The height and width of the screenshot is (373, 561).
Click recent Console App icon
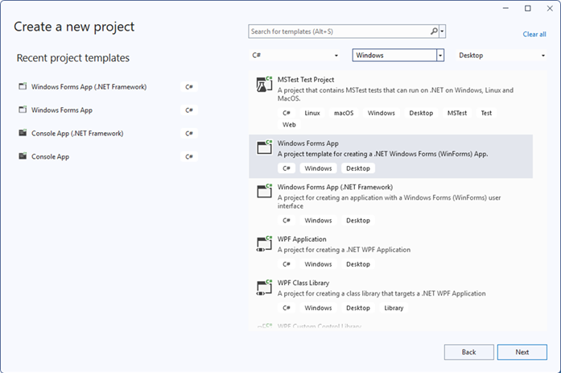(23, 156)
